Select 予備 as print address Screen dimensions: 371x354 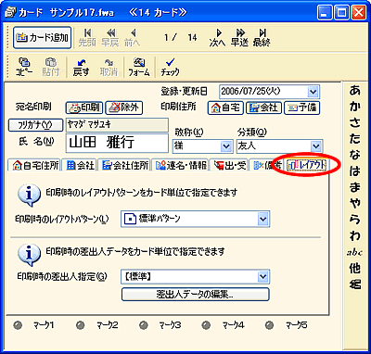click(x=301, y=107)
